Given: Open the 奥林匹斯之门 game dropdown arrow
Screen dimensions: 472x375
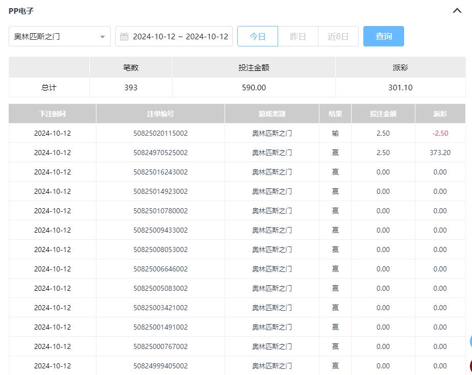Looking at the screenshot, I should tap(103, 37).
